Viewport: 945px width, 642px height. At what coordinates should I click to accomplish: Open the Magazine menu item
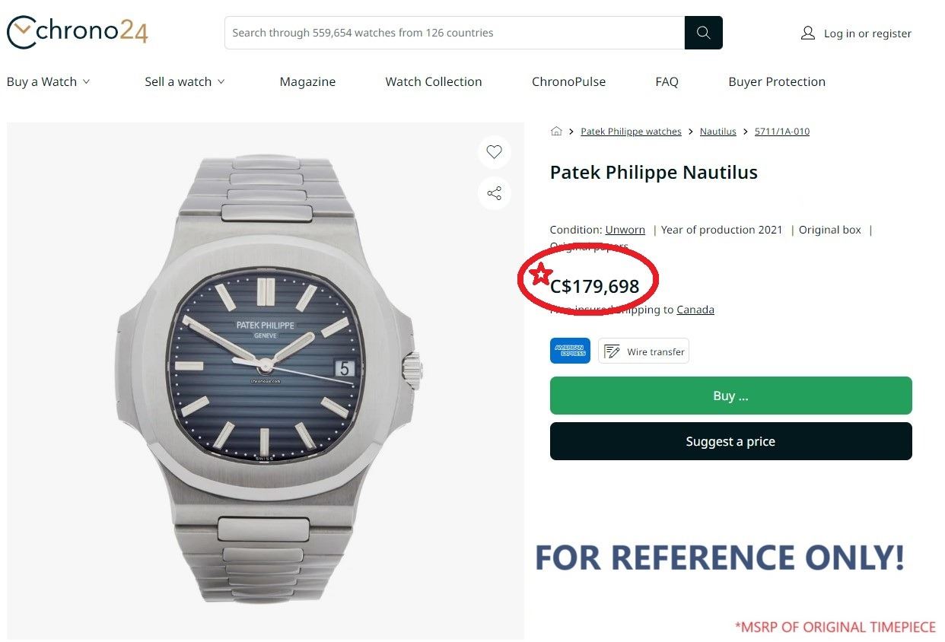click(307, 82)
